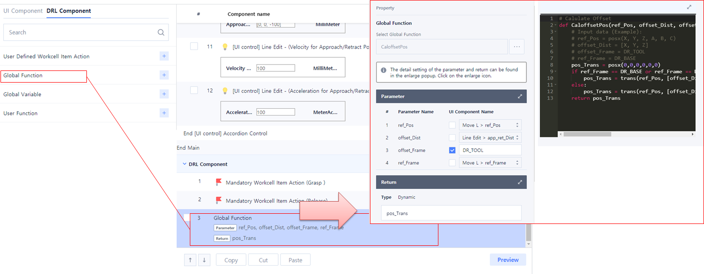The image size is (704, 274).
Task: Add Global Variable with plus icon
Action: click(x=164, y=94)
